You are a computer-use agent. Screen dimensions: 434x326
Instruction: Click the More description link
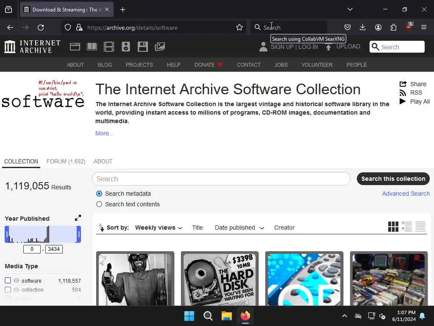pyautogui.click(x=104, y=133)
